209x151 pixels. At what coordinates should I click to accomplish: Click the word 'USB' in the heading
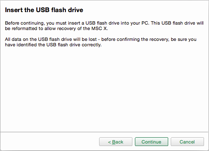click(x=42, y=10)
